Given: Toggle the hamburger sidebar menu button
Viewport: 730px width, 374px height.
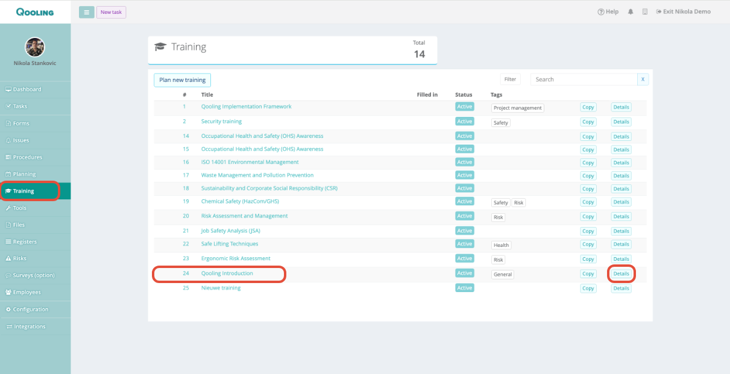Looking at the screenshot, I should pyautogui.click(x=87, y=12).
